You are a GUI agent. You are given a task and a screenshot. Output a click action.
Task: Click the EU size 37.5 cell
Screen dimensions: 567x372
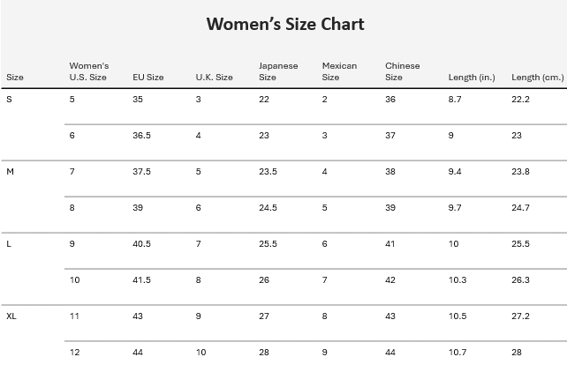coord(141,172)
